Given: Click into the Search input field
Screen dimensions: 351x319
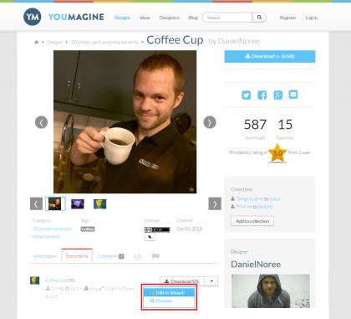Looking at the screenshot, I should (227, 18).
